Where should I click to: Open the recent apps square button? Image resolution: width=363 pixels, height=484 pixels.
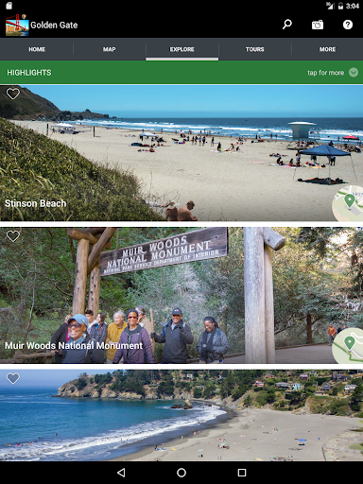tap(242, 473)
